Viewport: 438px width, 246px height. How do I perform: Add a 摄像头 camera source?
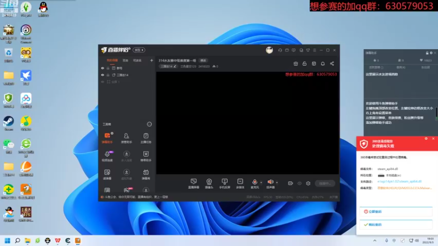coord(209,184)
